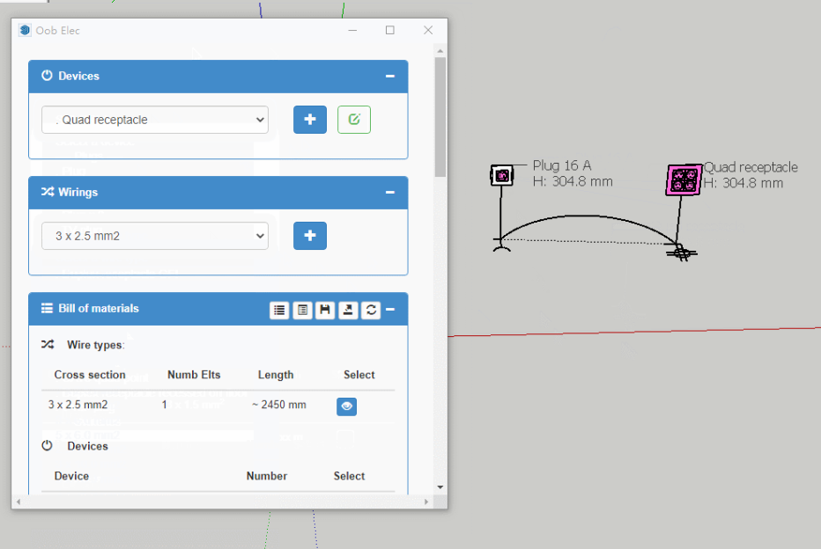Click the green edit device icon

click(x=353, y=120)
